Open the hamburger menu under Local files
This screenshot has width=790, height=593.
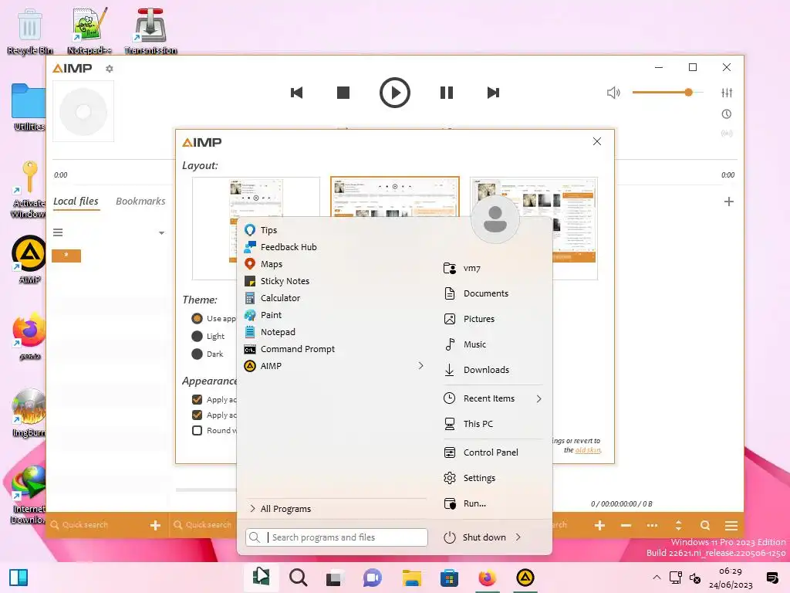(58, 232)
